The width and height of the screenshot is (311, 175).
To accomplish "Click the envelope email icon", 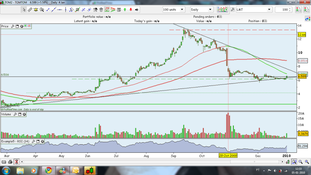I will (4, 162).
